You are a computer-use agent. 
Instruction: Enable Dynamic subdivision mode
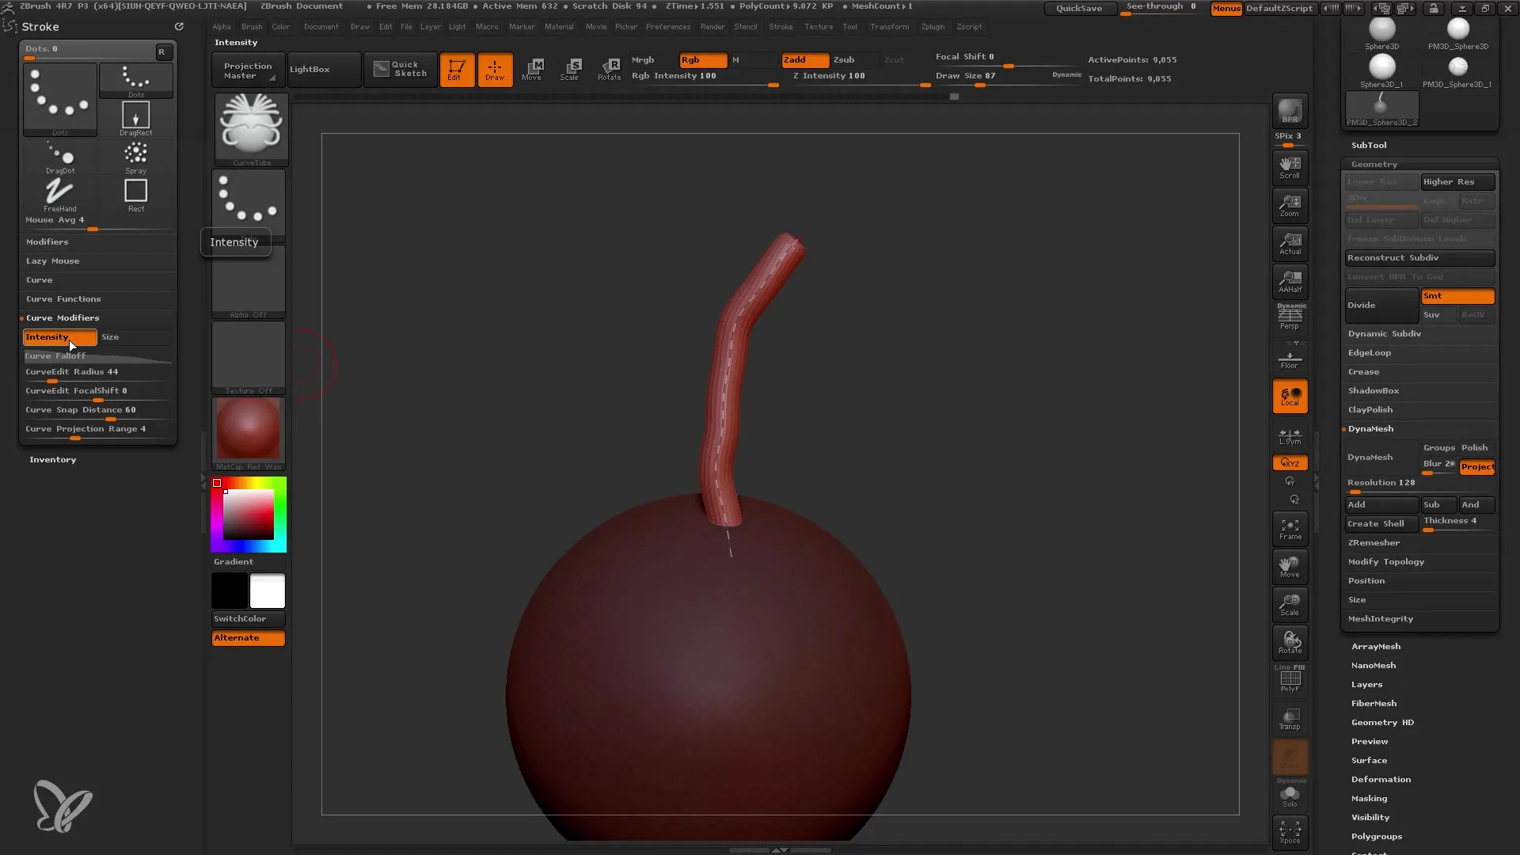(1385, 333)
